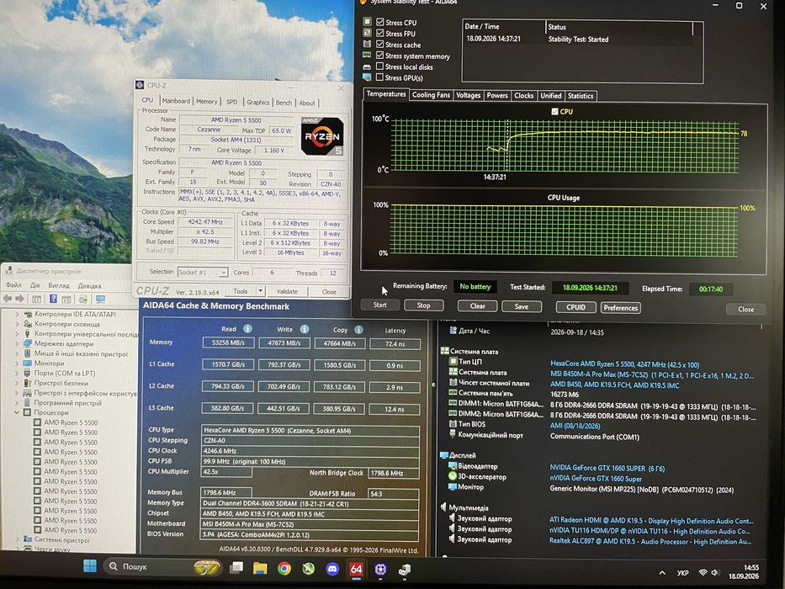Viewport: 785px width, 589px height.
Task: Click the Stop button in stability test
Action: [x=423, y=305]
